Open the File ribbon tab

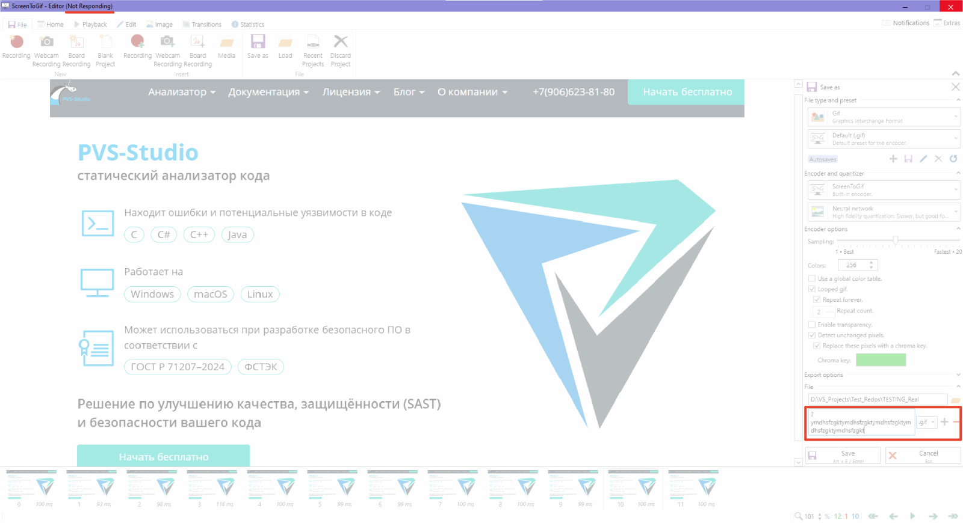point(17,25)
